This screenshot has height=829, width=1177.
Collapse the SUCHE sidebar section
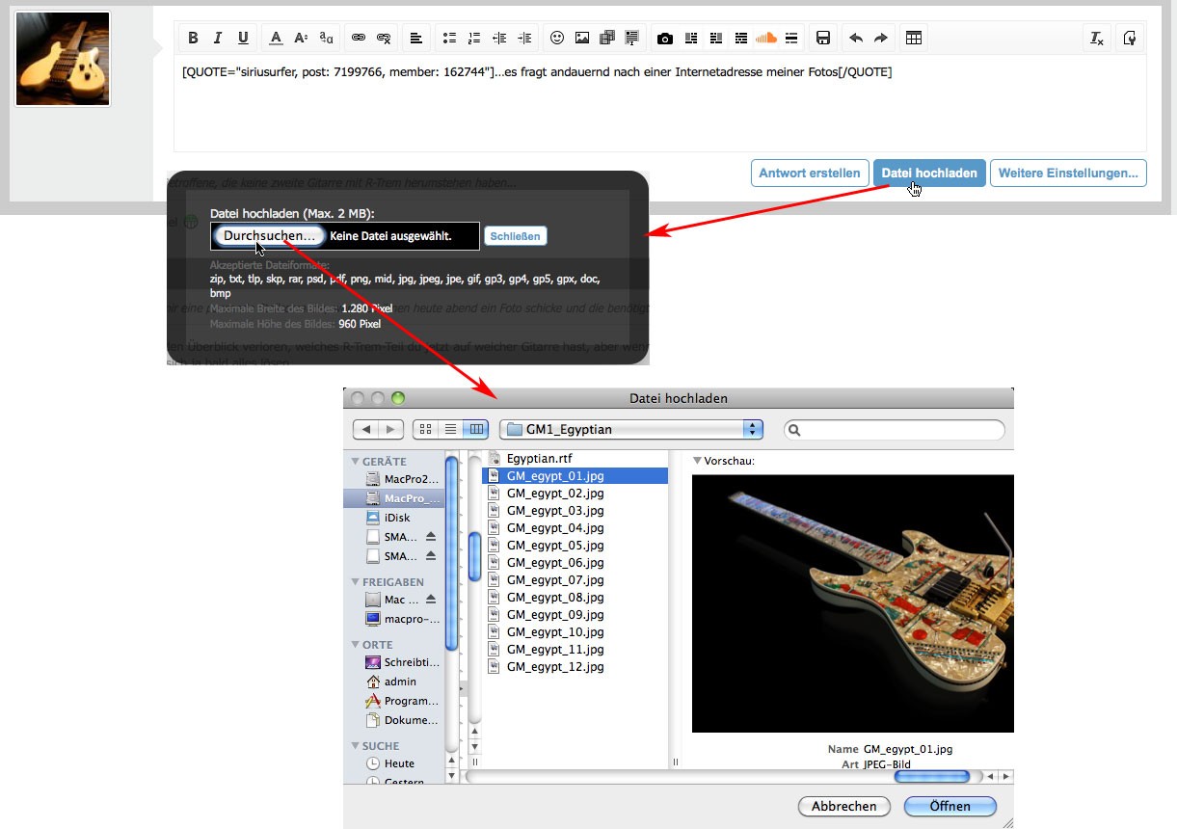[356, 746]
